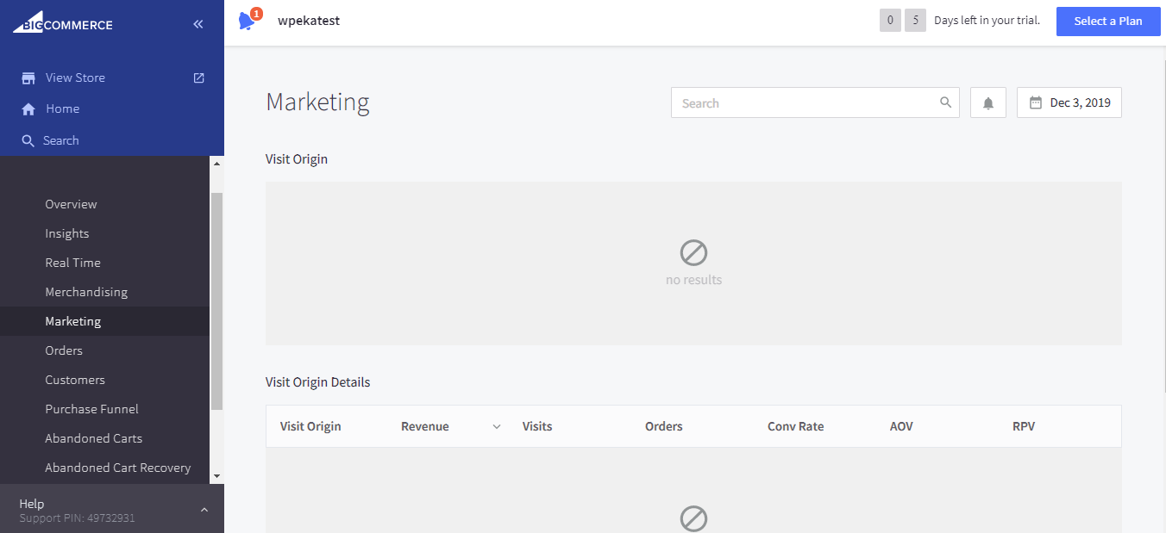Click the Select a Plan button
This screenshot has width=1166, height=533.
(1108, 21)
